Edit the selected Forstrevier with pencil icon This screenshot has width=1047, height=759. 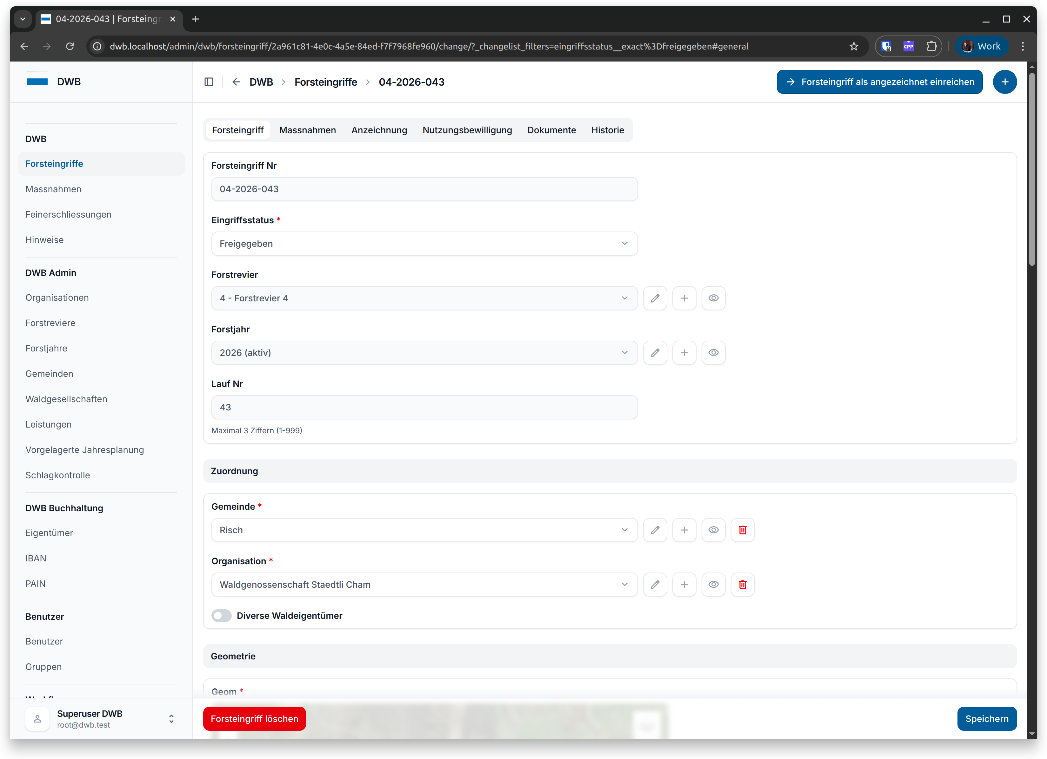point(655,298)
